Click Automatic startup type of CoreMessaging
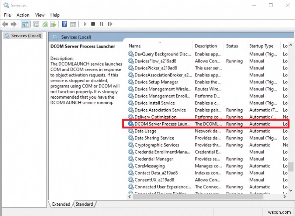 (x=260, y=166)
